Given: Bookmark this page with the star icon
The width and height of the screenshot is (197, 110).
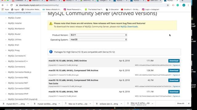Looking at the screenshot, I should 168,5.
